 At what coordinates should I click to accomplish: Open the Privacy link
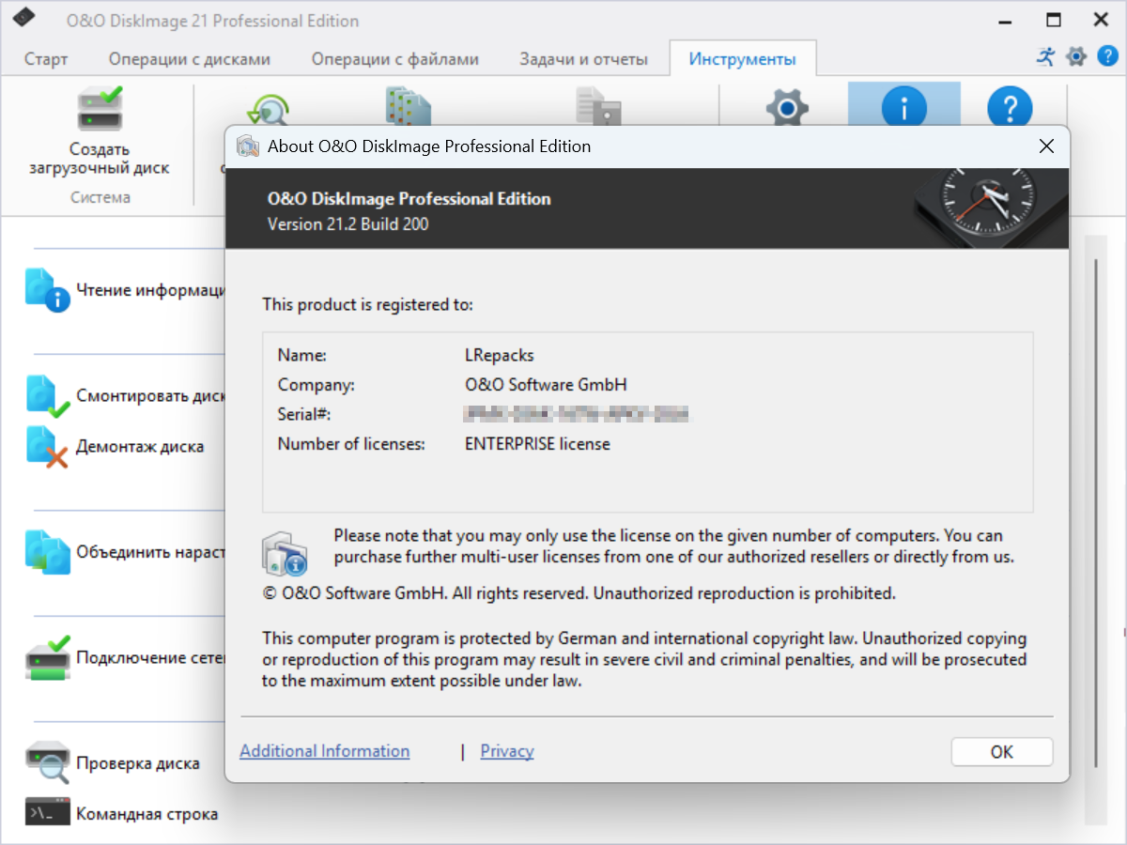[x=507, y=751]
